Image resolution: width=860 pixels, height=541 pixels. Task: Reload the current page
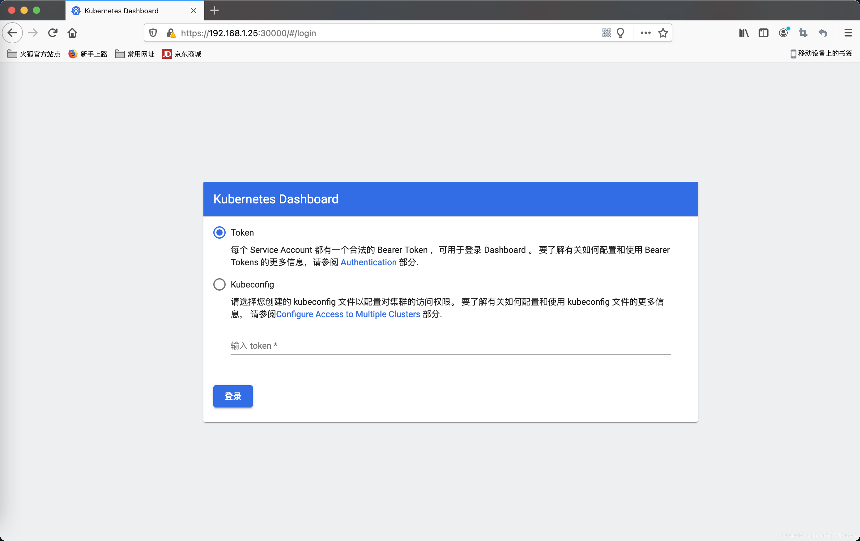[53, 33]
